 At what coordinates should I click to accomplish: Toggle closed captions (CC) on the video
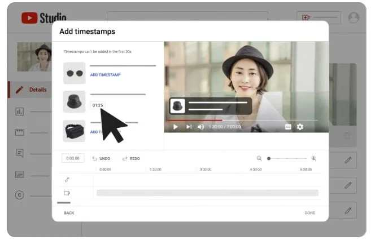288,127
